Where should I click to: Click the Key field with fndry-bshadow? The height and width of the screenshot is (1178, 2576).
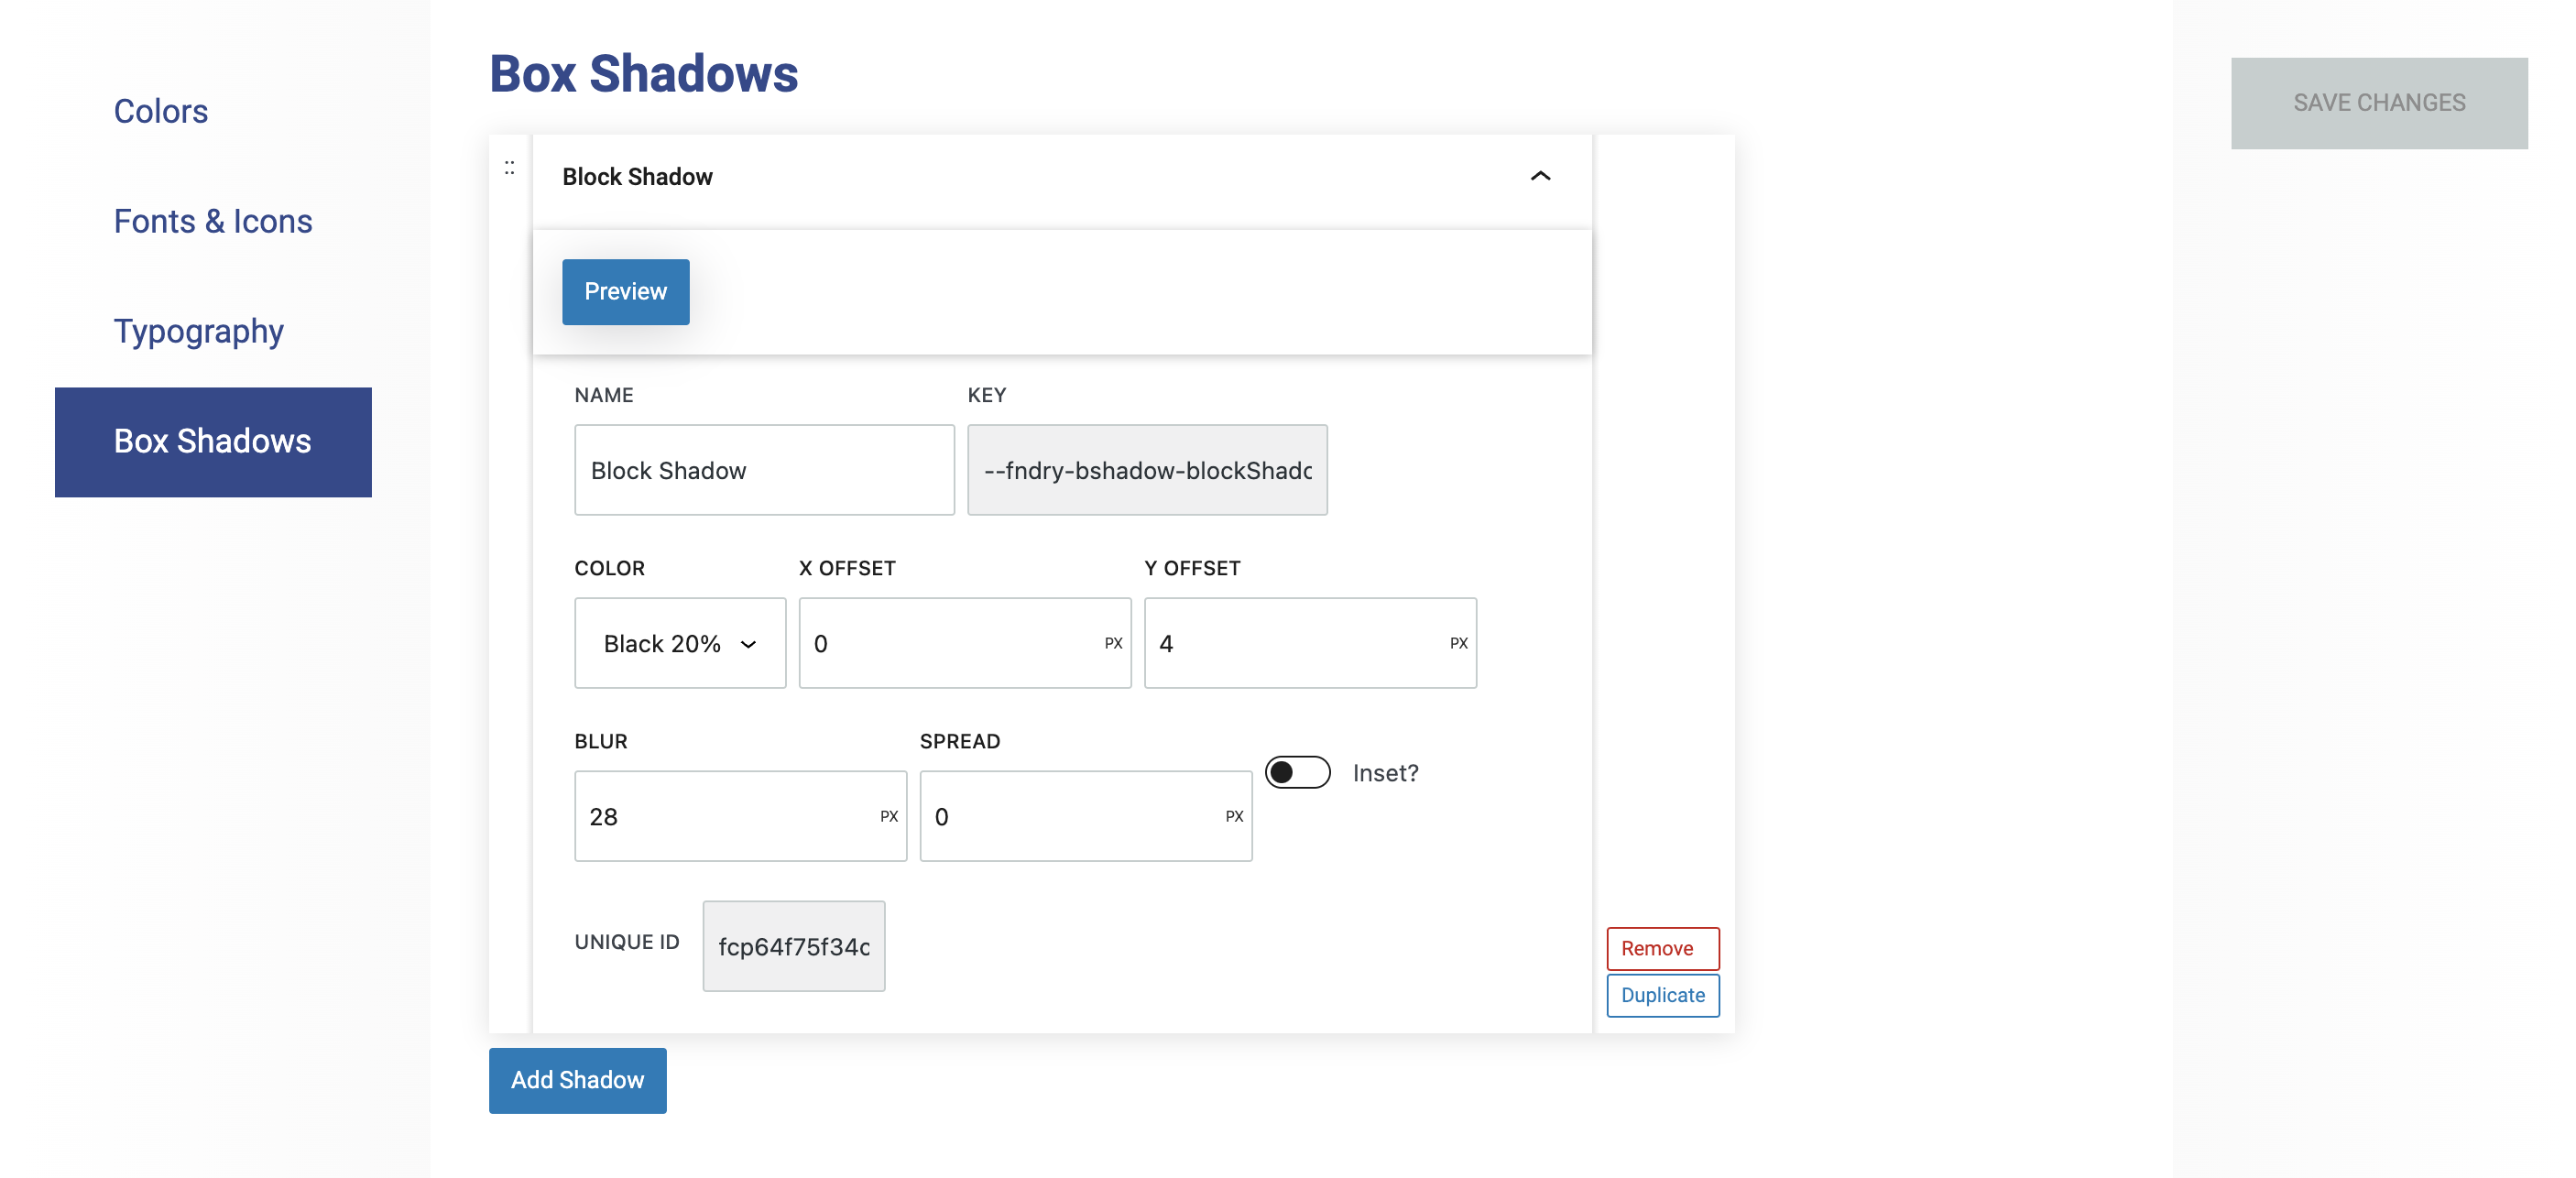tap(1146, 470)
